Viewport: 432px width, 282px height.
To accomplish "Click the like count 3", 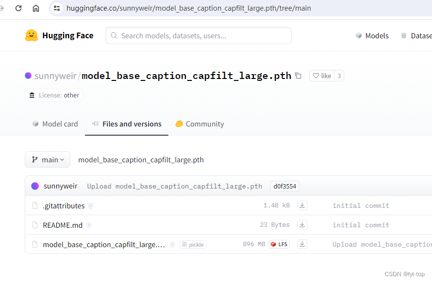I will click(339, 76).
